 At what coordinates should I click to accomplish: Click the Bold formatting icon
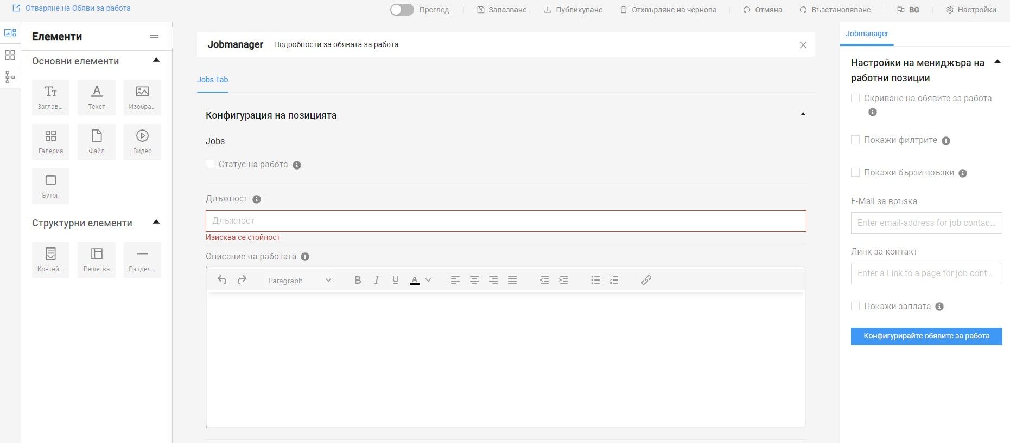(x=357, y=280)
